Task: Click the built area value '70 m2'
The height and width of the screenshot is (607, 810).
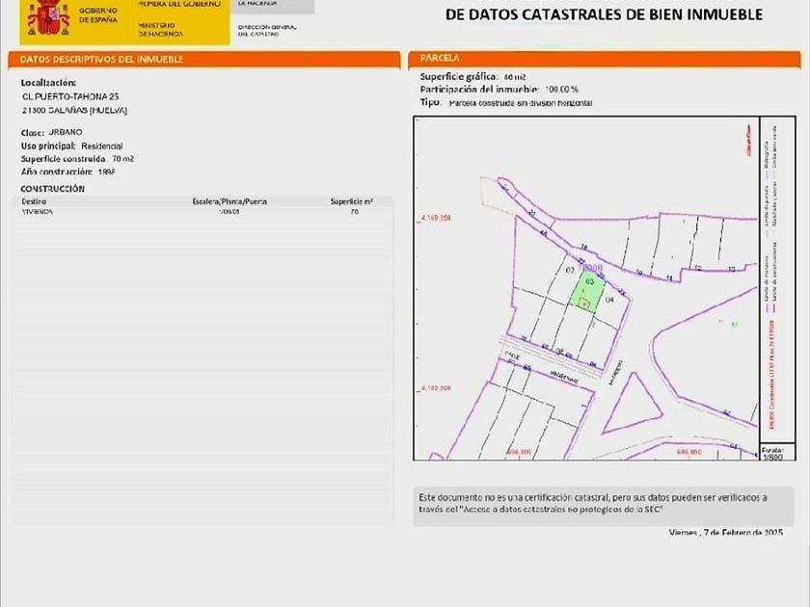Action: (123, 159)
